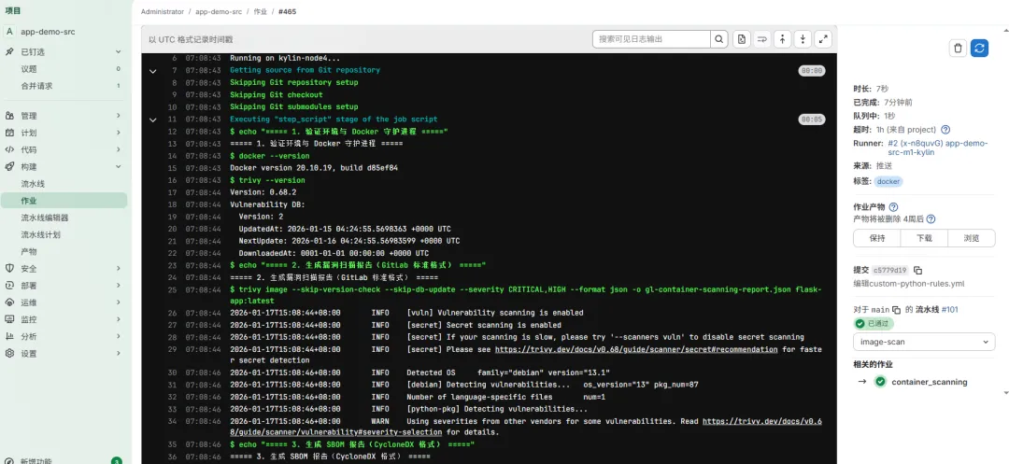
Task: Click the app-demo-src project name
Action: [48, 32]
